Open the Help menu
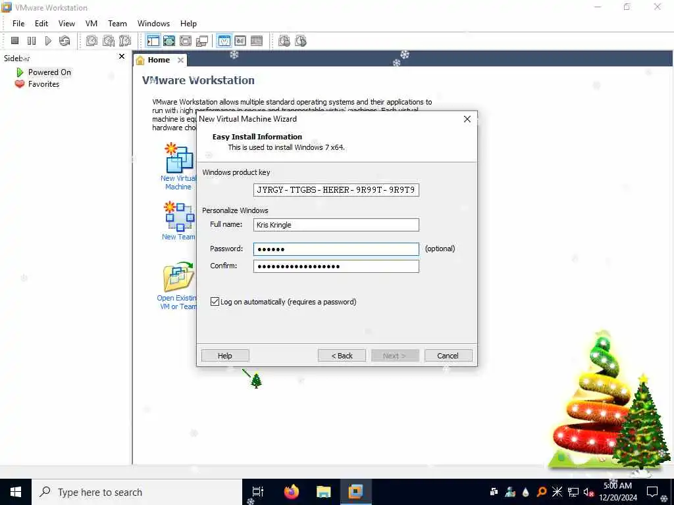 tap(188, 24)
